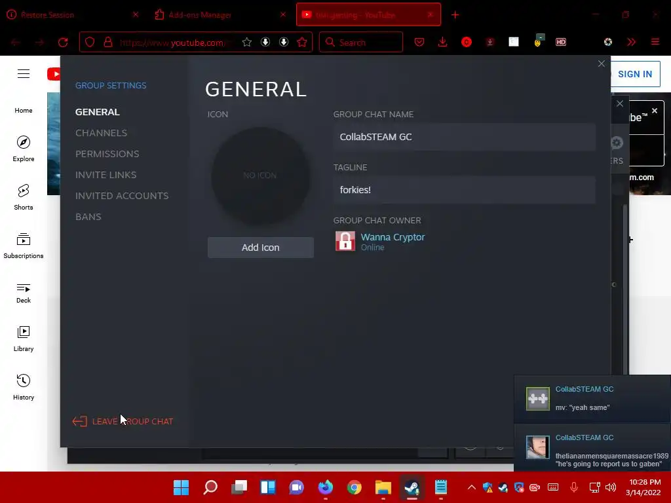The height and width of the screenshot is (503, 671).
Task: Open the browser Downloads panel
Action: (x=443, y=42)
